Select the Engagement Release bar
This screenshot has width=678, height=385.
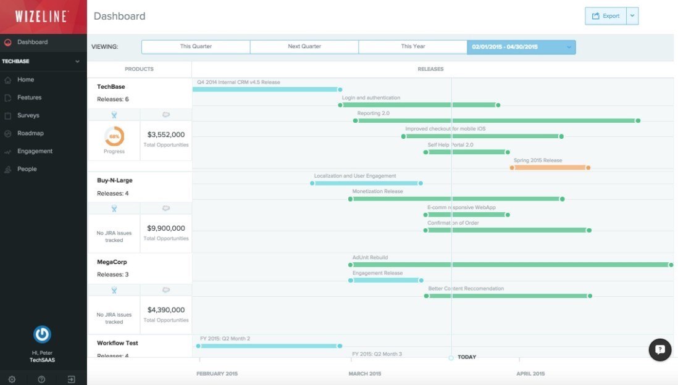pyautogui.click(x=386, y=281)
